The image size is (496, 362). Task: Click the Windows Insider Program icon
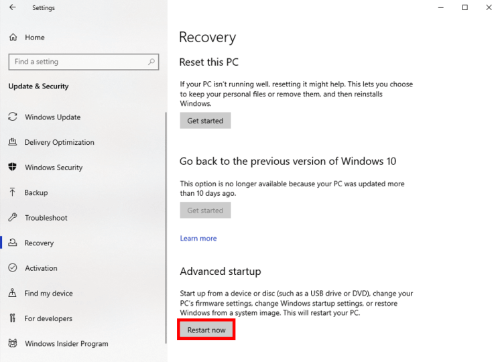tap(12, 343)
